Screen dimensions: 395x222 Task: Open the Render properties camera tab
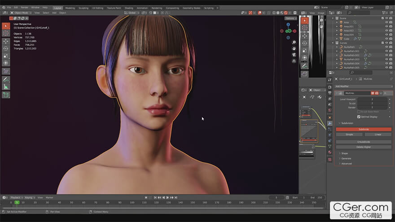tap(330, 87)
